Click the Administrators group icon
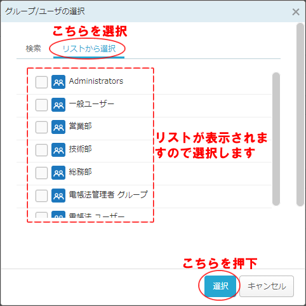 tap(58, 82)
